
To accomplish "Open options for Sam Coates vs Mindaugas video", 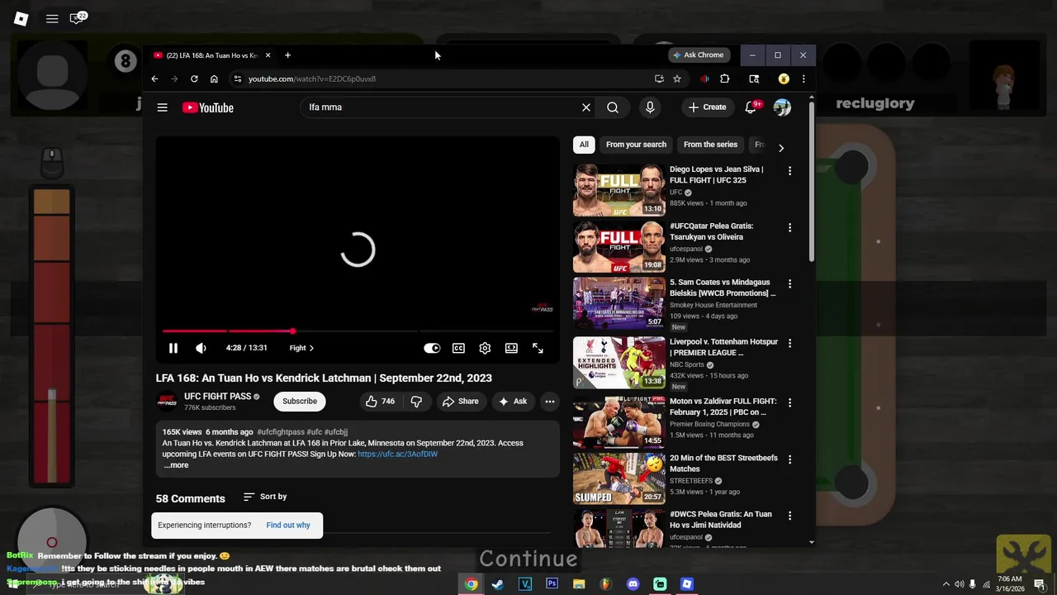I will point(789,283).
